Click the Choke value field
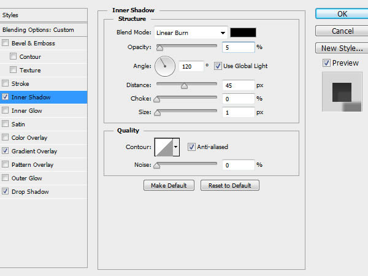368x276 pixels. (x=238, y=99)
